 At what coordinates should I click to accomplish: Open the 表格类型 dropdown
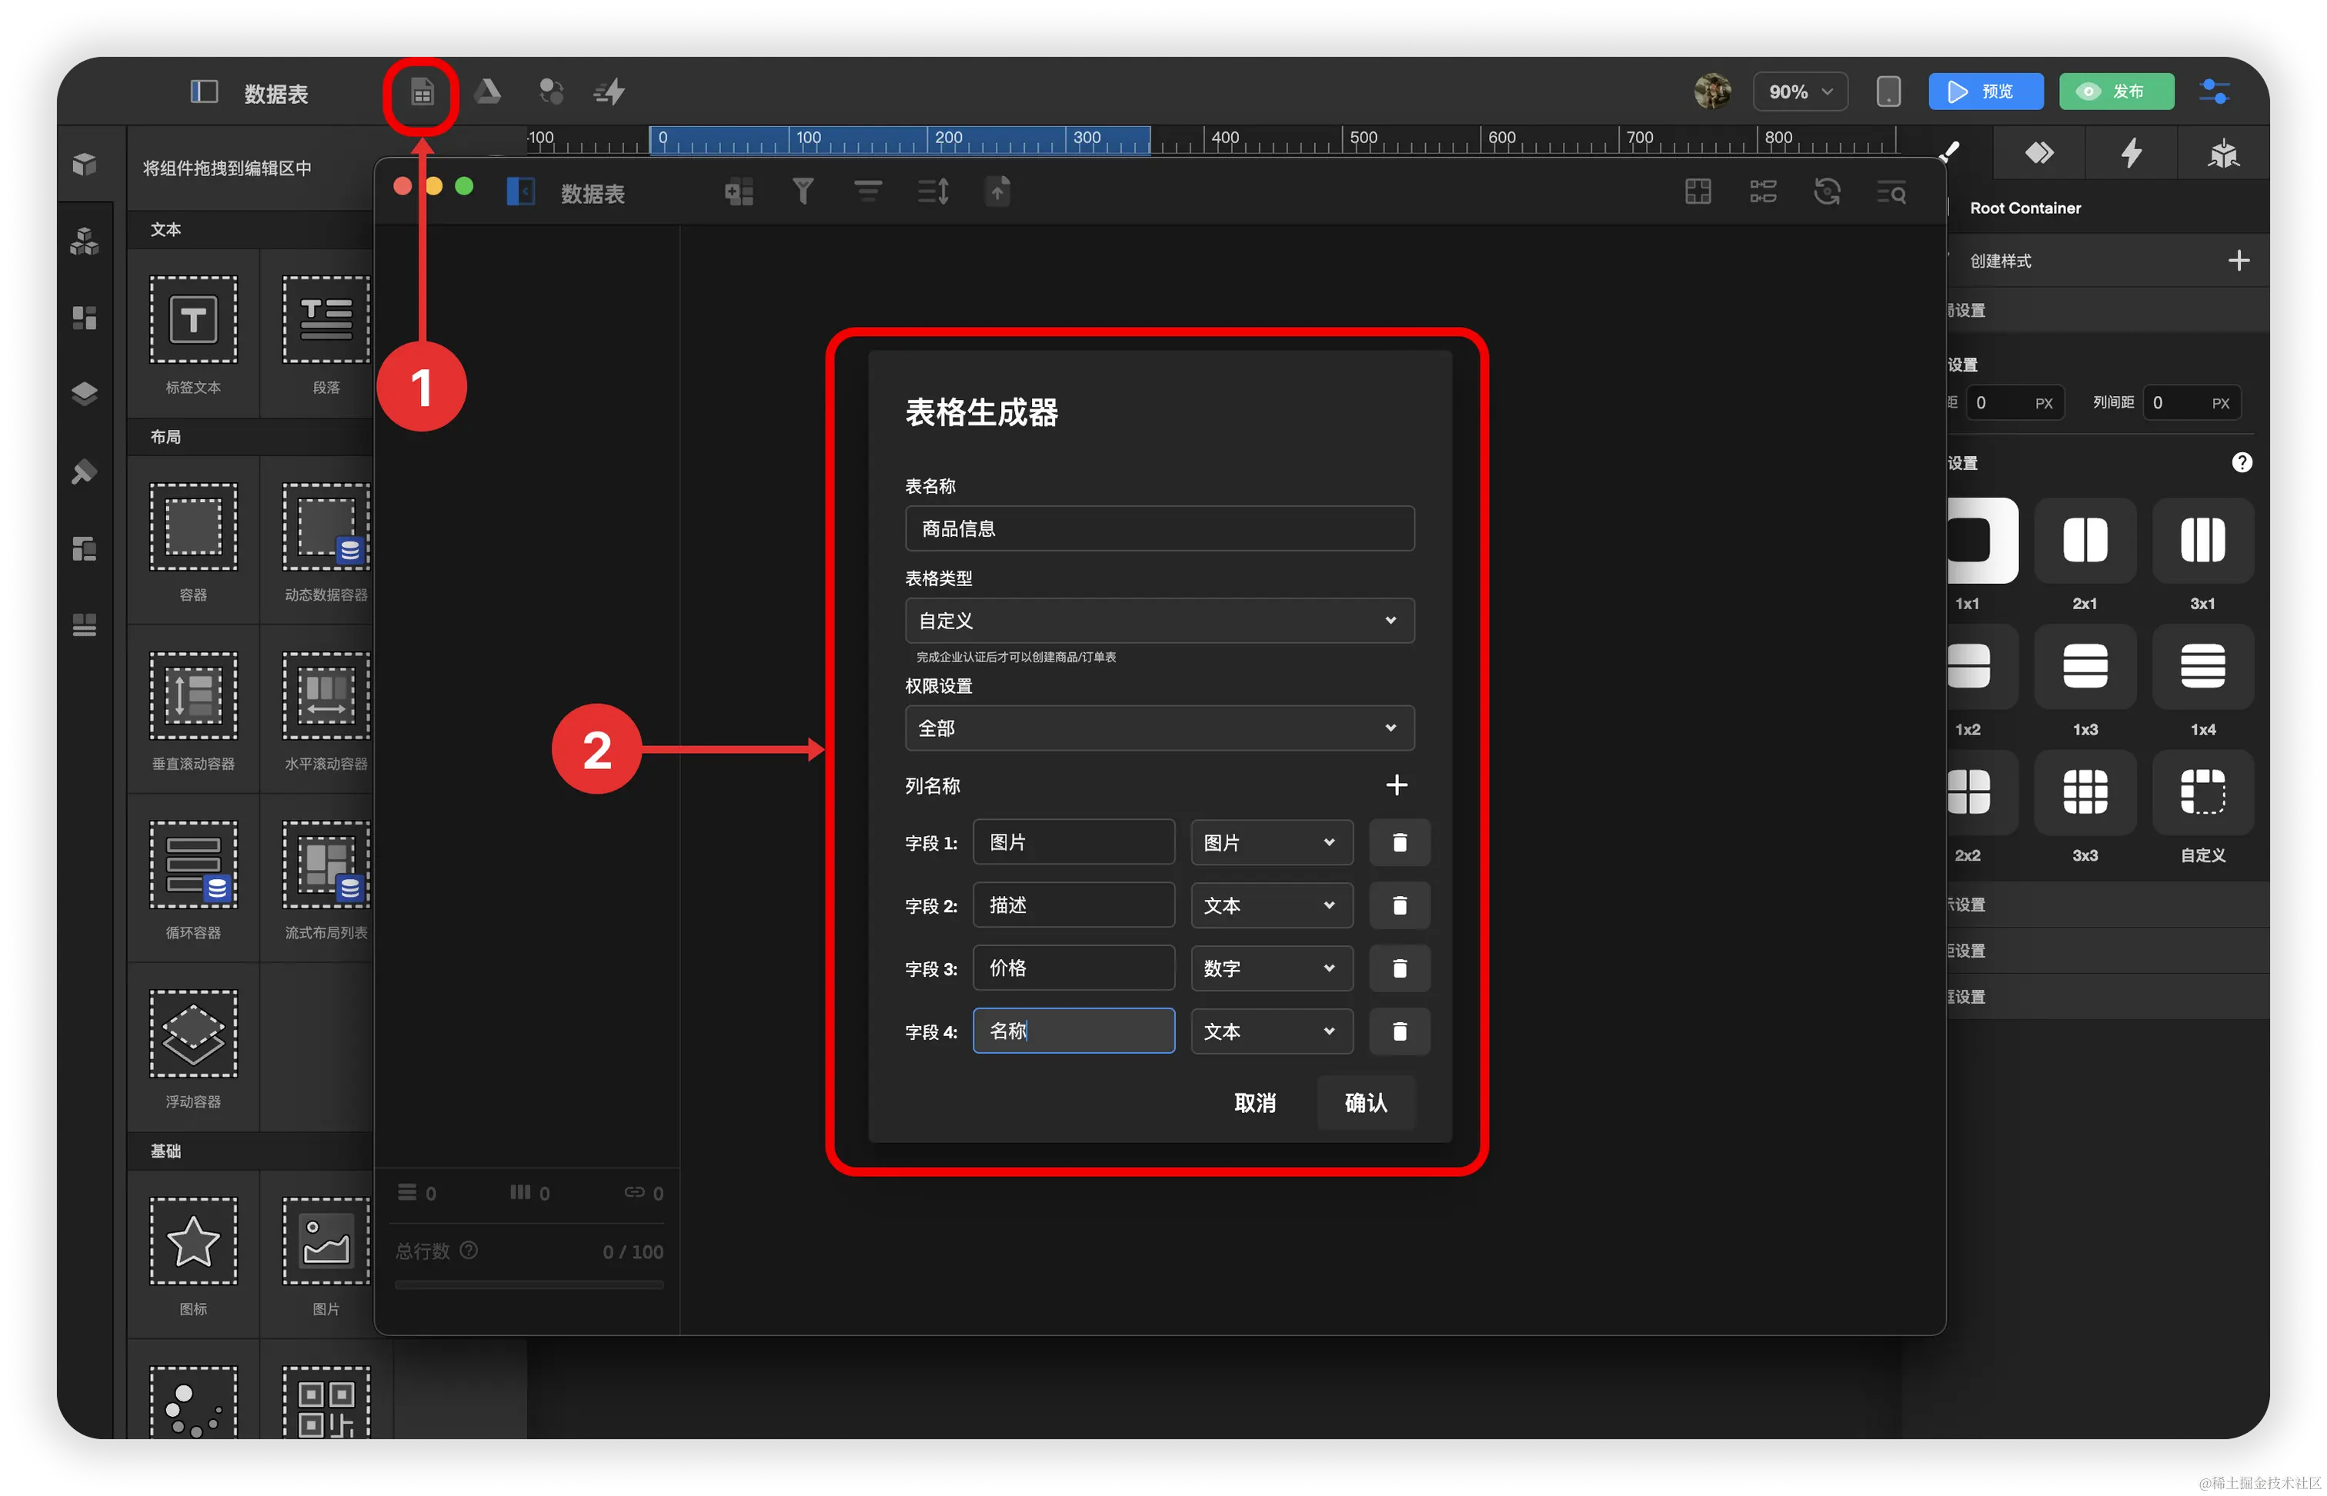click(1159, 621)
